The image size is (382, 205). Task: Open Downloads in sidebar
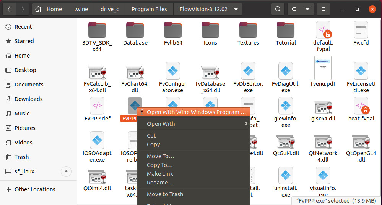coord(39,99)
